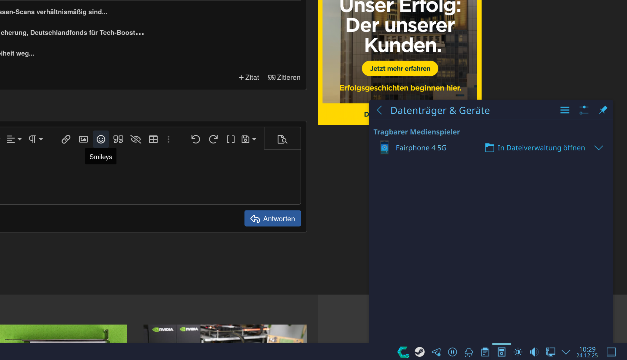Click the Antworten button

272,219
